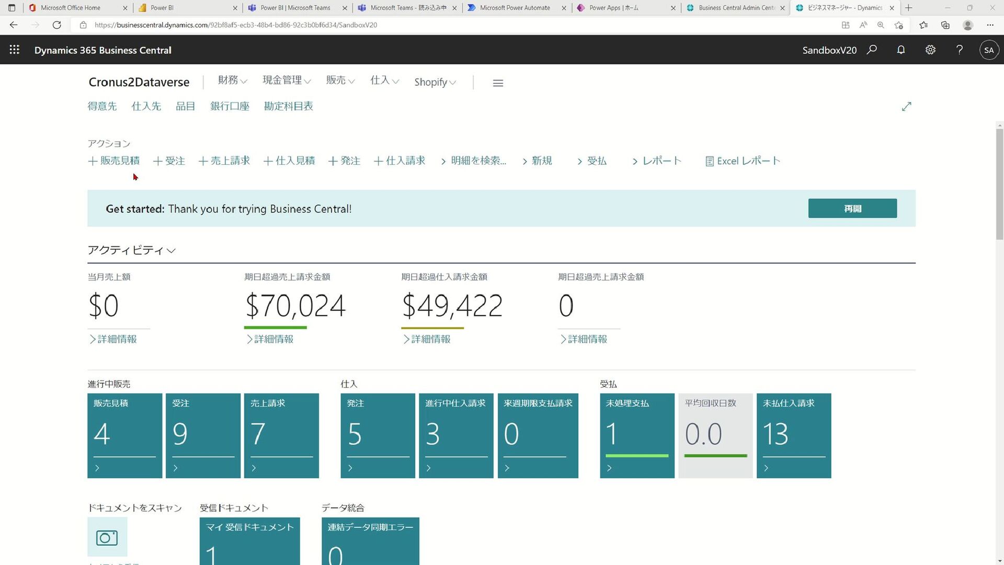Expand page to full view arrow icon
Screen dimensions: 1004x565
tap(907, 106)
